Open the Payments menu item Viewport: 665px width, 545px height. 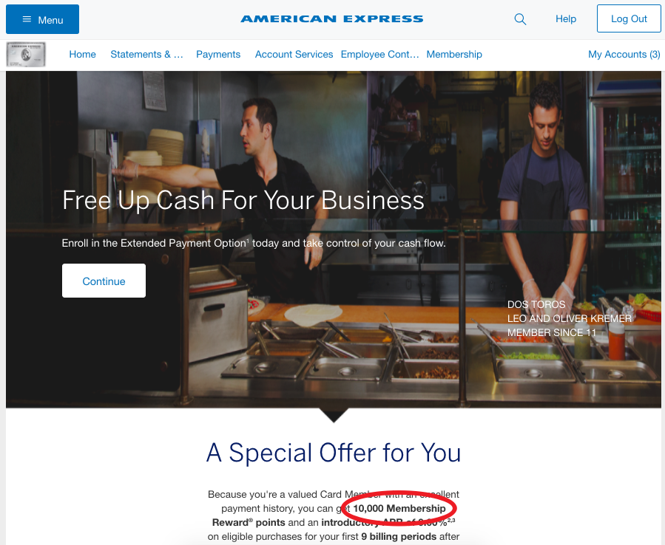pyautogui.click(x=218, y=54)
